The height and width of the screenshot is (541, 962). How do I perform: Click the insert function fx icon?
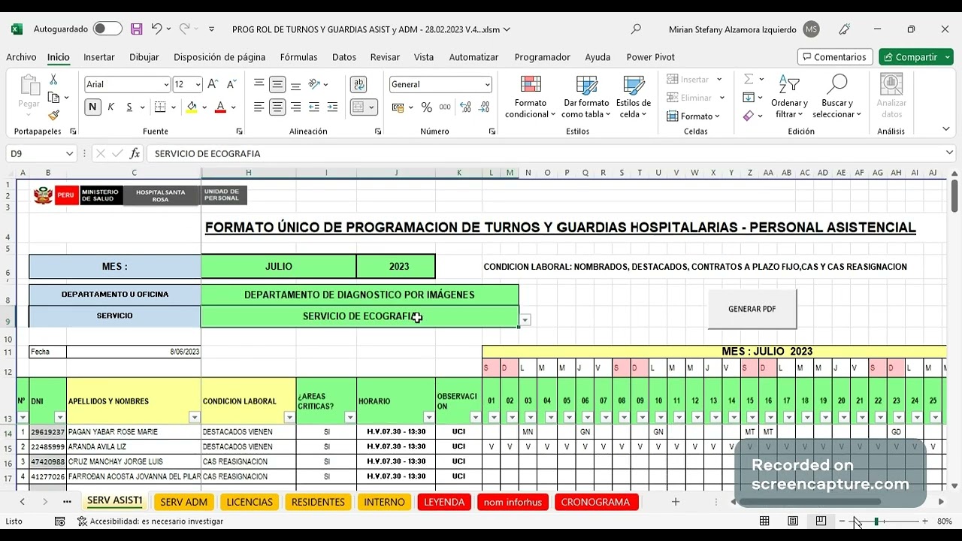[x=135, y=153]
